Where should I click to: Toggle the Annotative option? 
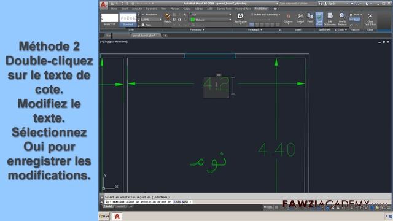(150, 15)
